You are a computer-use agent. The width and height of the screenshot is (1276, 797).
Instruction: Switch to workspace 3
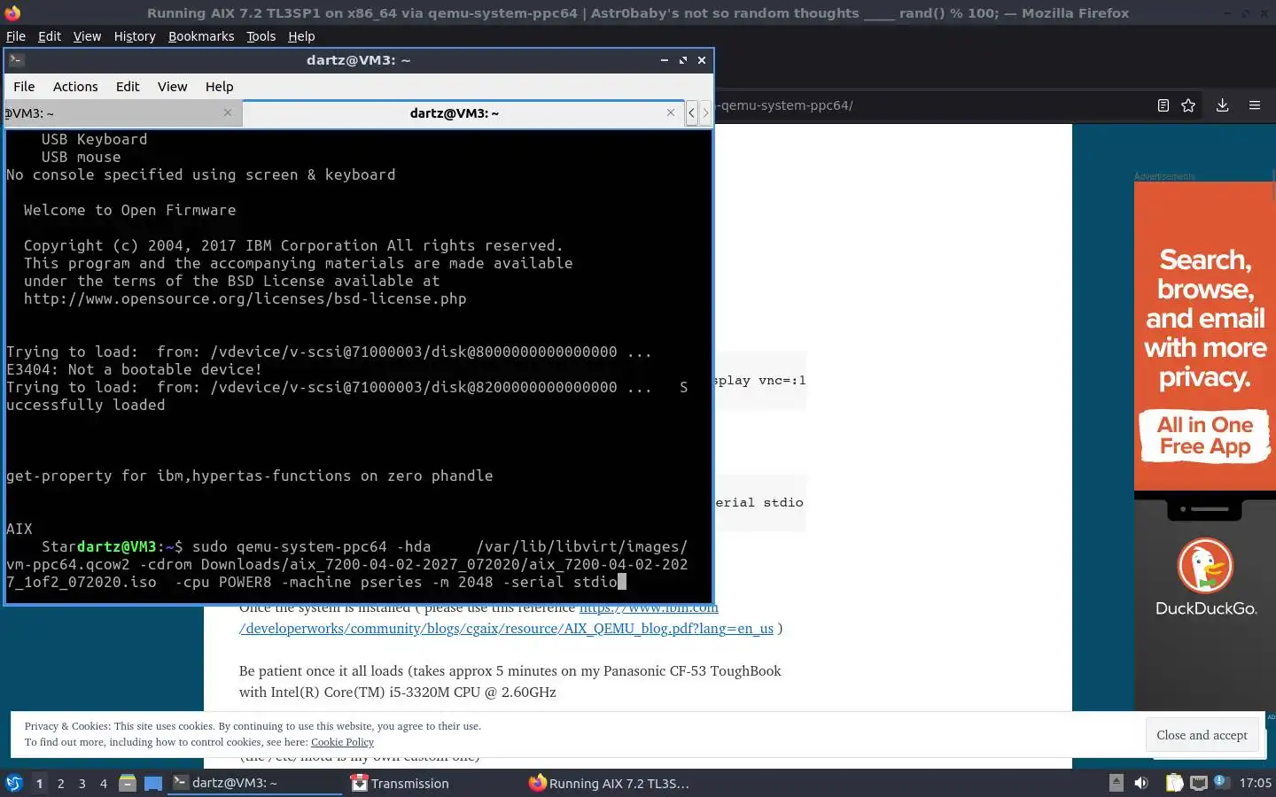pos(82,783)
